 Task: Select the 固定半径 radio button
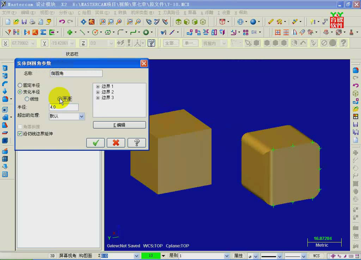tap(20, 85)
